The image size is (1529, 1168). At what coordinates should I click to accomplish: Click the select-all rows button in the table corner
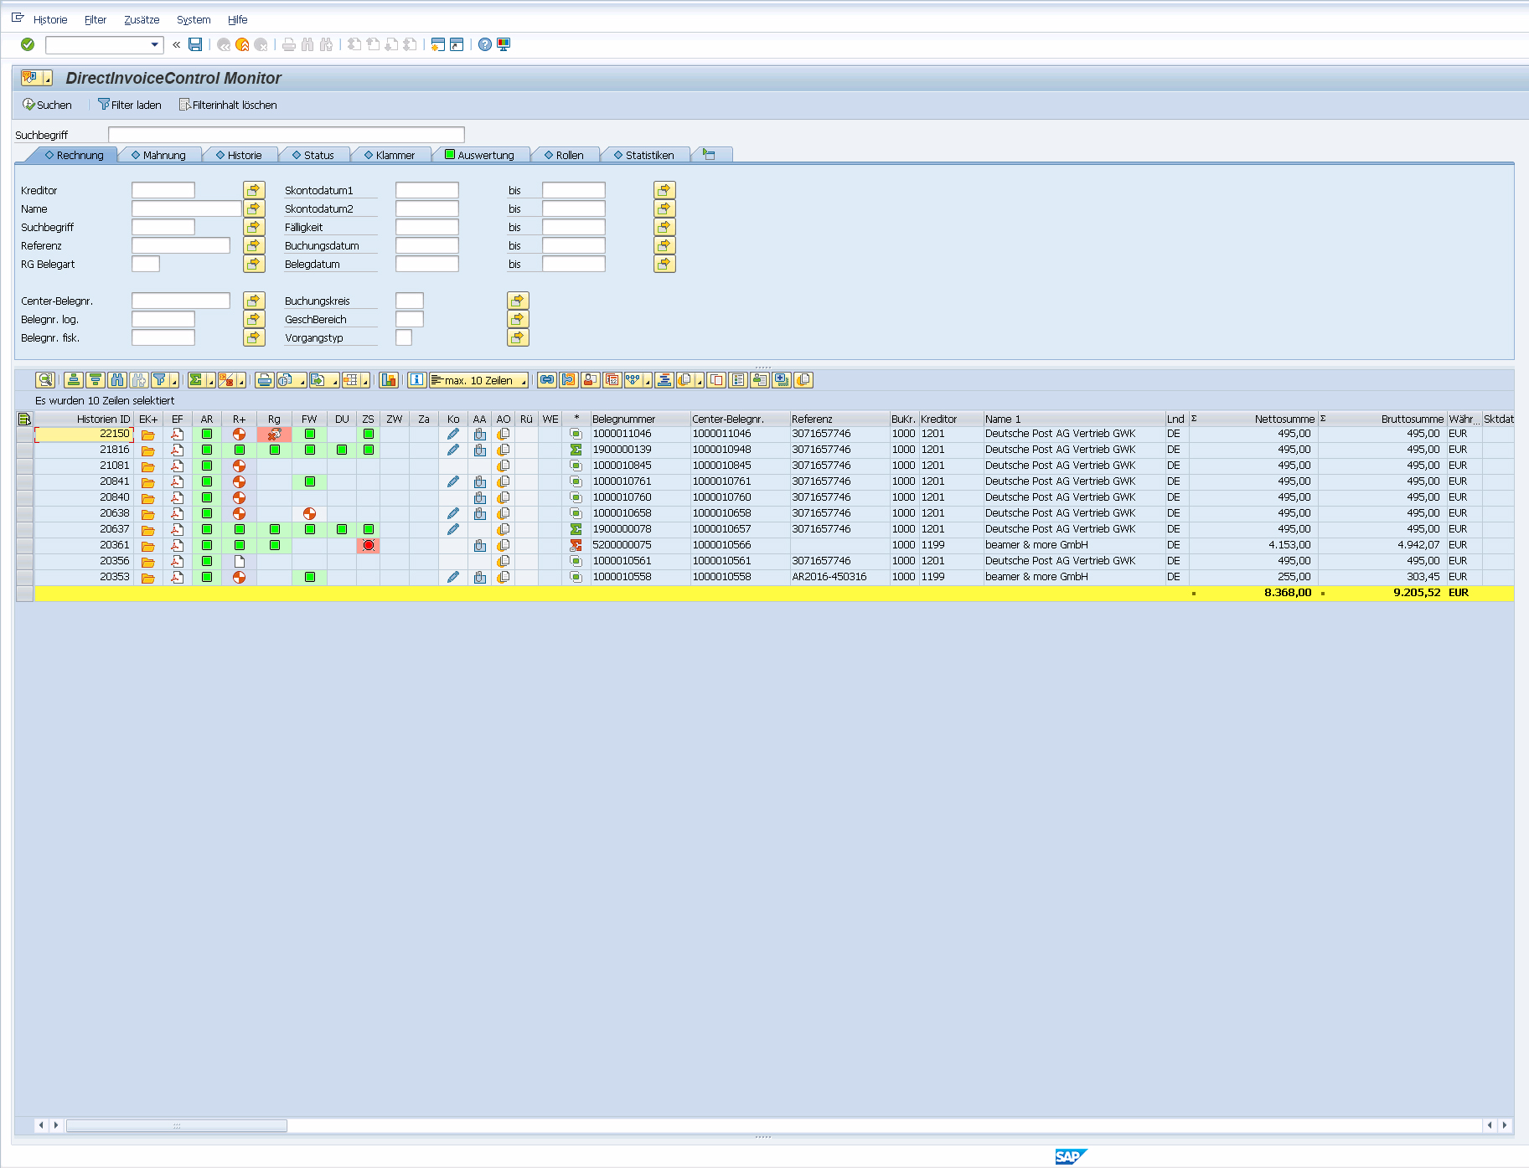(24, 419)
